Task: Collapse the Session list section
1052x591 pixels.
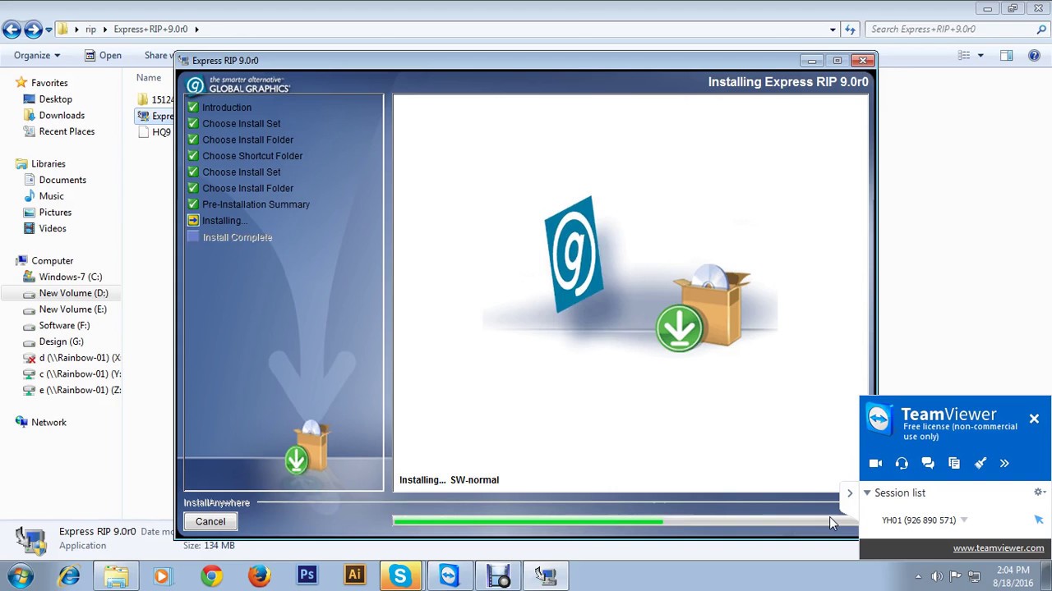Action: point(867,492)
